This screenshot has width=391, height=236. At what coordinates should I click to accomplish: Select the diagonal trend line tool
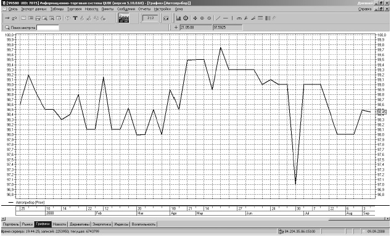pos(218,18)
